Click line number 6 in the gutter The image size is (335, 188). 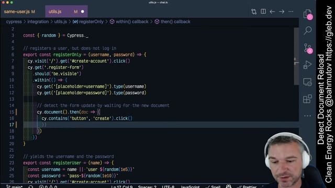point(13,54)
